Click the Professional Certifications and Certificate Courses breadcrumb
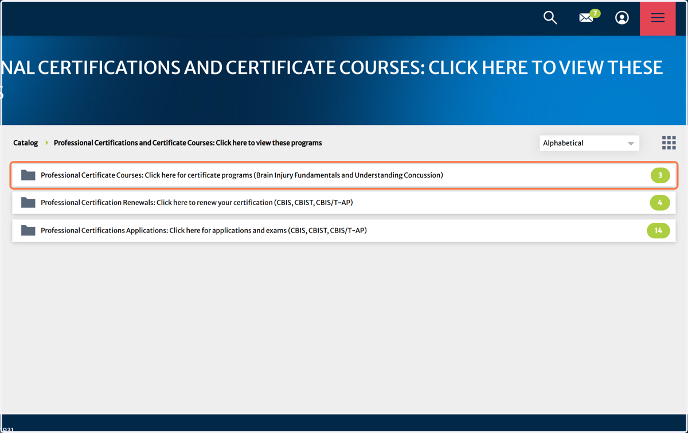The width and height of the screenshot is (688, 433). (187, 143)
